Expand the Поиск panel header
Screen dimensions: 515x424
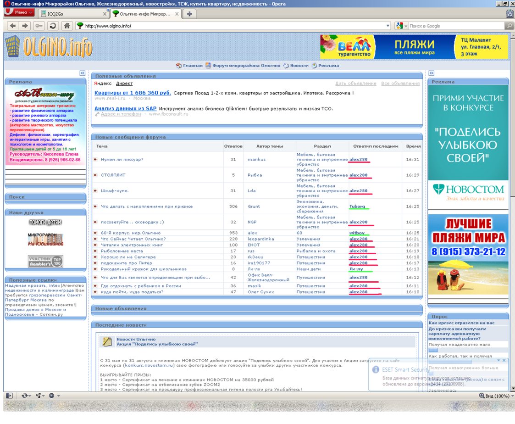[45, 197]
